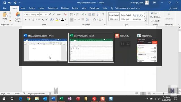Click the numbered list icon
181x102 pixels.
[x=77, y=14]
